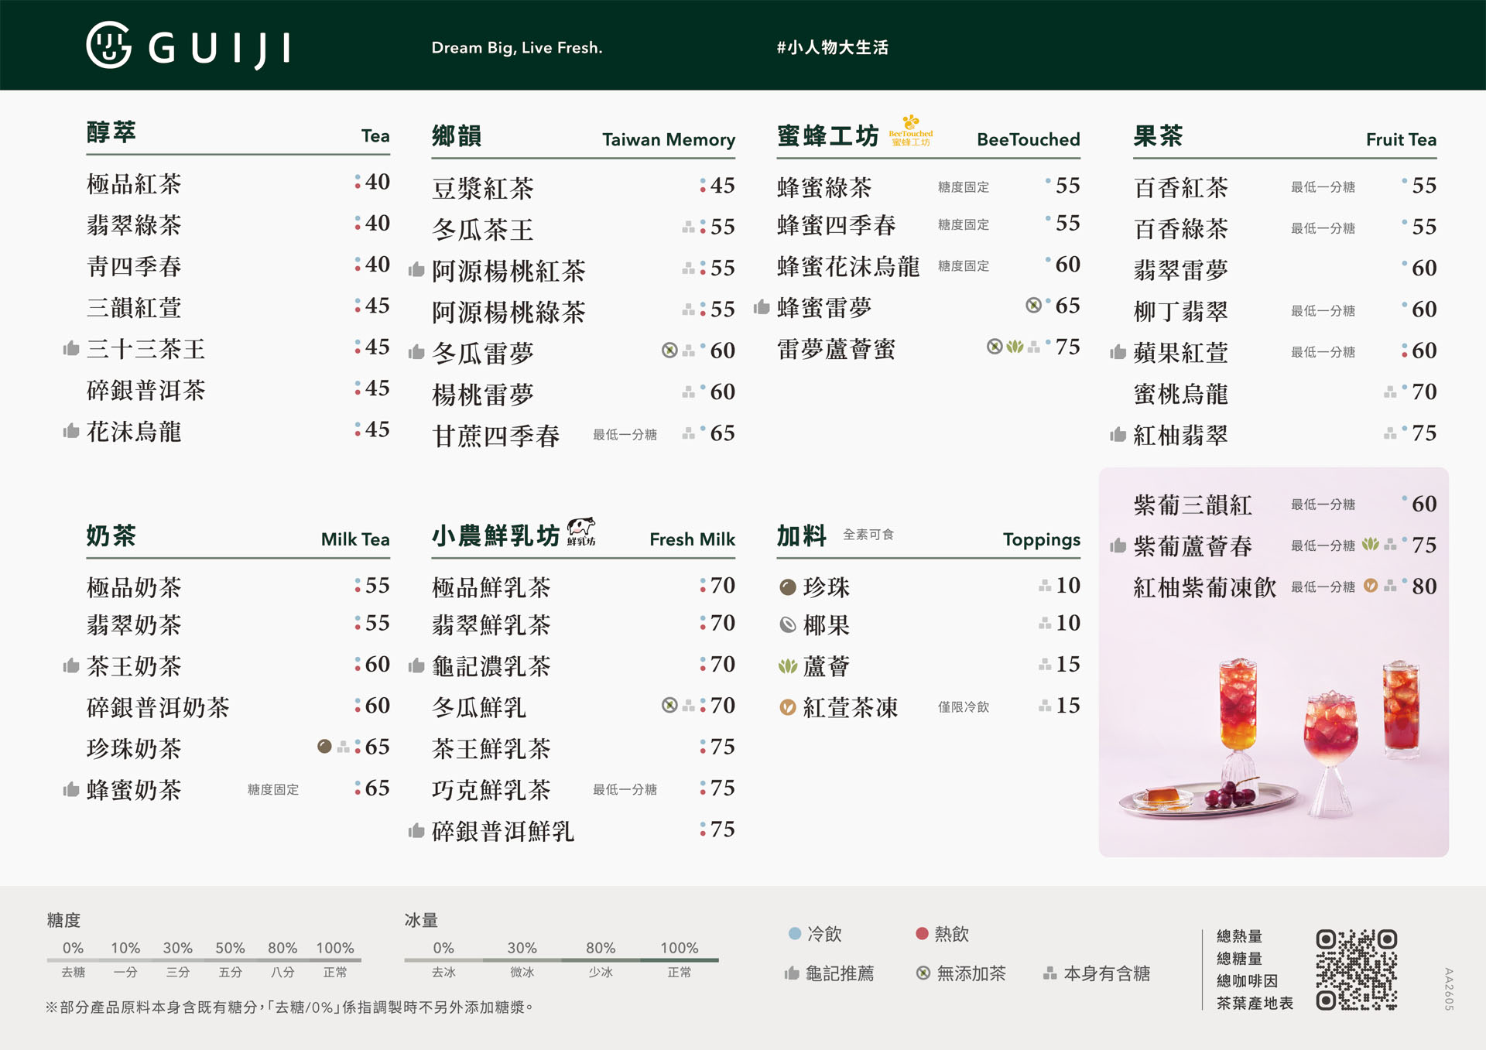1486x1050 pixels.
Task: Click the 100% 正常 ice level marker
Action: [x=679, y=959]
